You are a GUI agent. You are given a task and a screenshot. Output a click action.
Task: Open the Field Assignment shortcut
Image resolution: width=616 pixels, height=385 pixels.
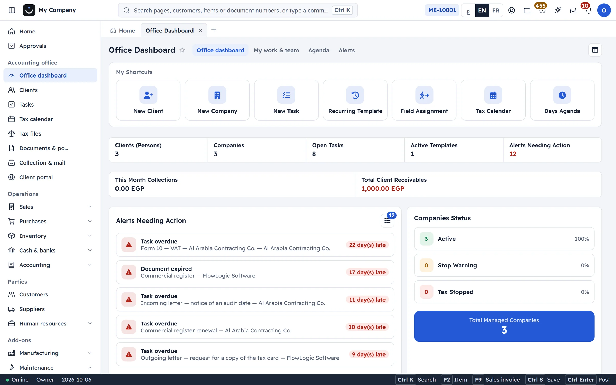click(x=424, y=100)
